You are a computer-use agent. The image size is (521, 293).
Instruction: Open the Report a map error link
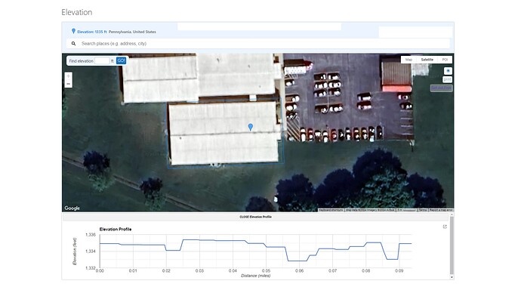[x=441, y=210]
